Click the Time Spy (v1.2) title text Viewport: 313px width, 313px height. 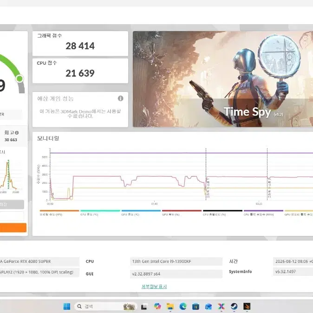tap(253, 112)
